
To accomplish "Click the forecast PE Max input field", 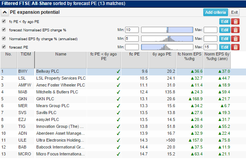I will coord(211,47).
